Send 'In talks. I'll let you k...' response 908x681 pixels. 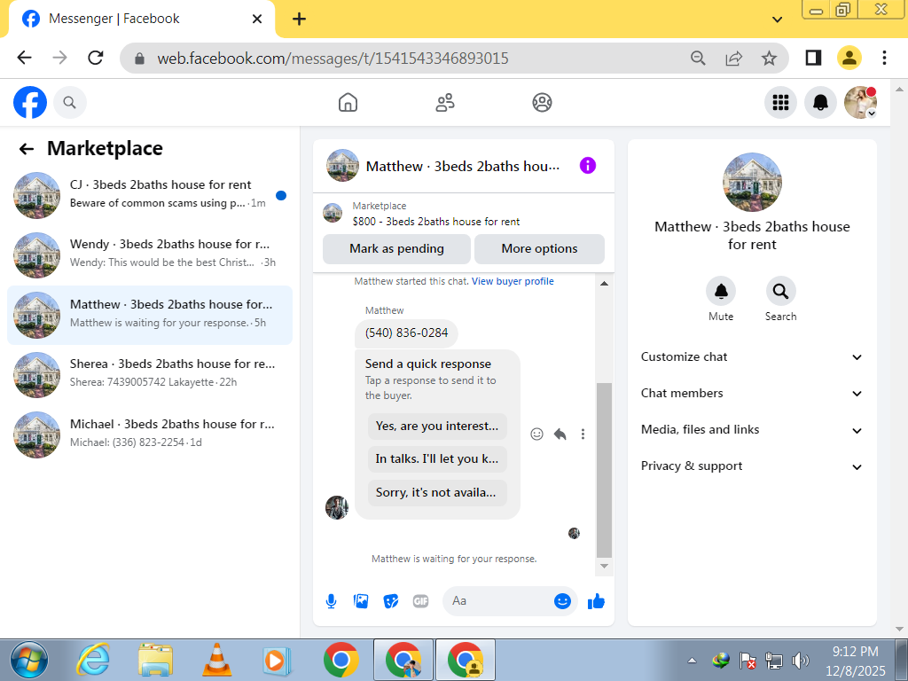tap(437, 459)
